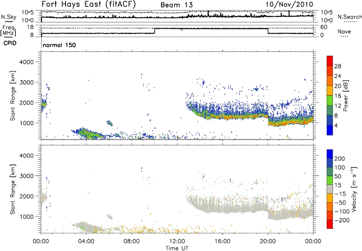Click the 20:00 time tick label

pyautogui.click(x=268, y=241)
